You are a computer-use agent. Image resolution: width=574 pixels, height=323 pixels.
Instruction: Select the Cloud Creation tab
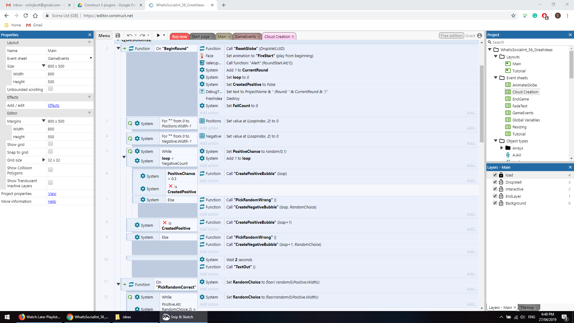click(x=277, y=36)
